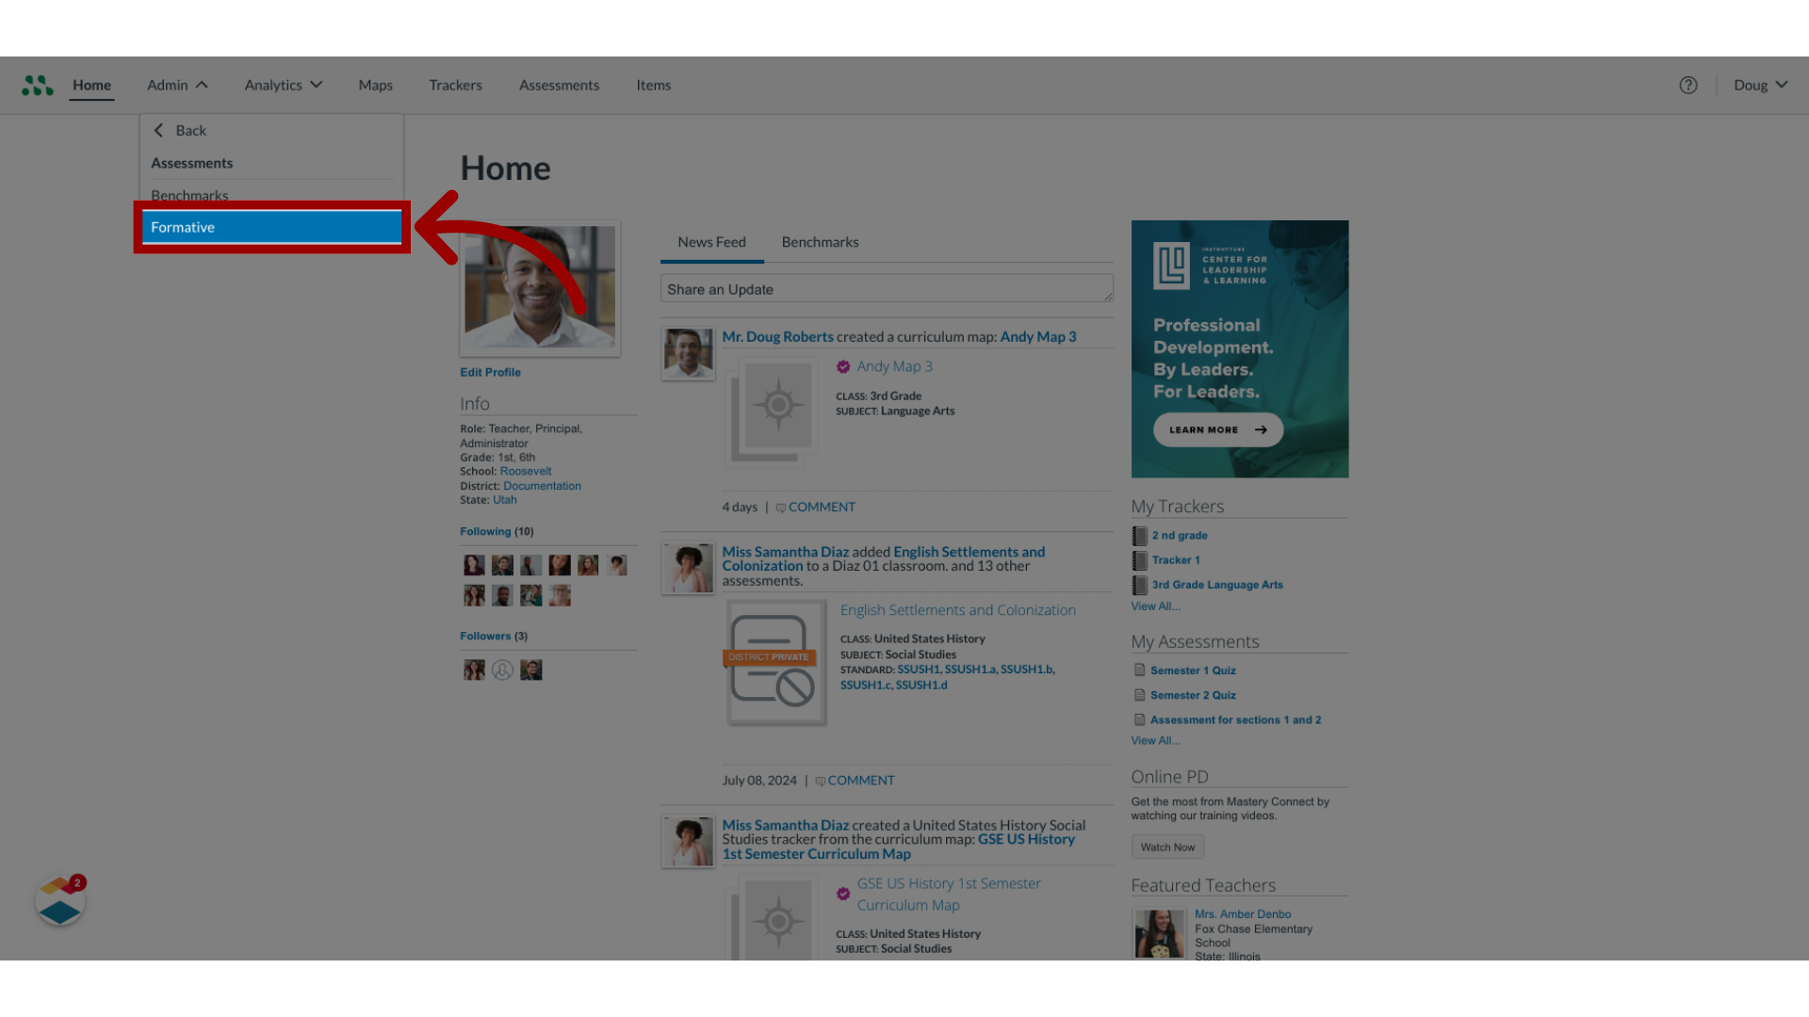
Task: Click Share an Update input field
Action: point(886,288)
